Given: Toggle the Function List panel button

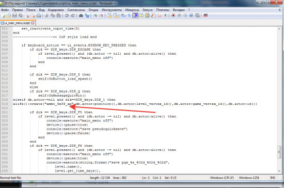Looking at the screenshot, I should coord(153,15).
